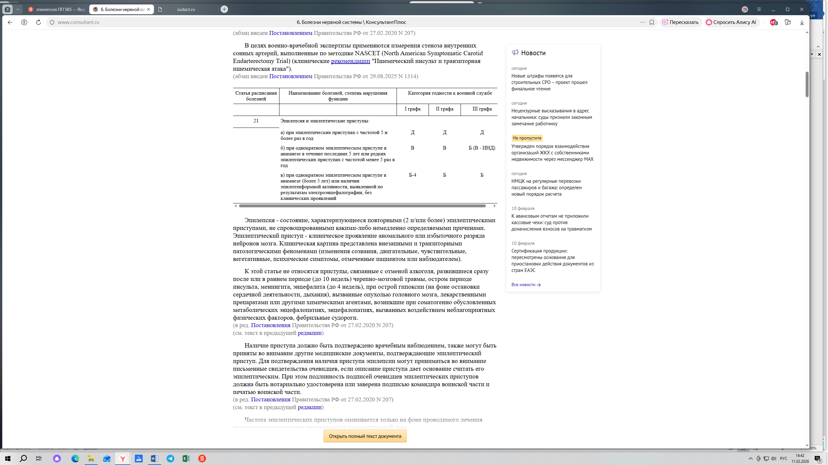Open the рекомендации hyperlink
The height and width of the screenshot is (465, 828).
350,61
